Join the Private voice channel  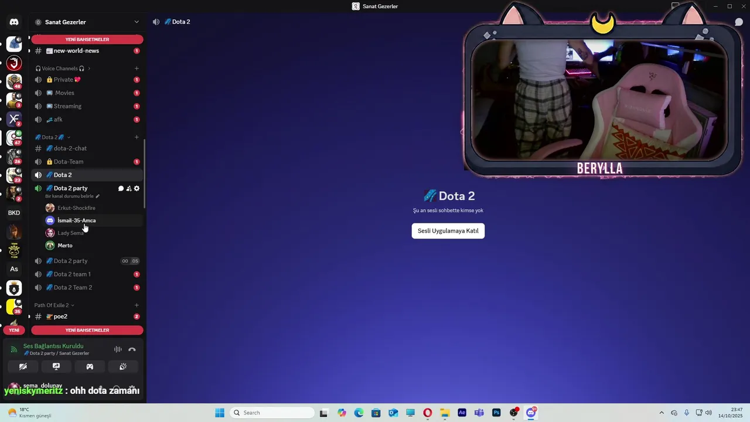tap(87, 80)
